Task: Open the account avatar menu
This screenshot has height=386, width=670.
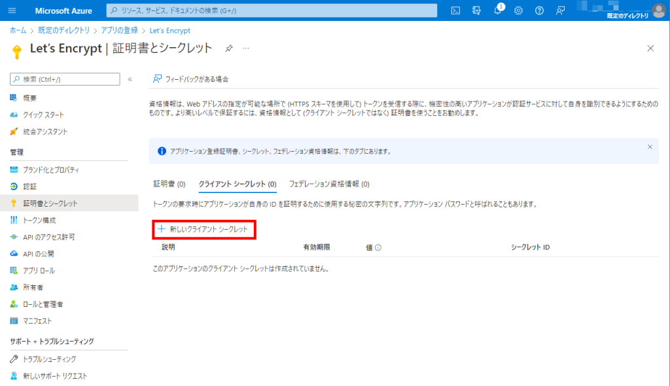Action: coord(658,10)
